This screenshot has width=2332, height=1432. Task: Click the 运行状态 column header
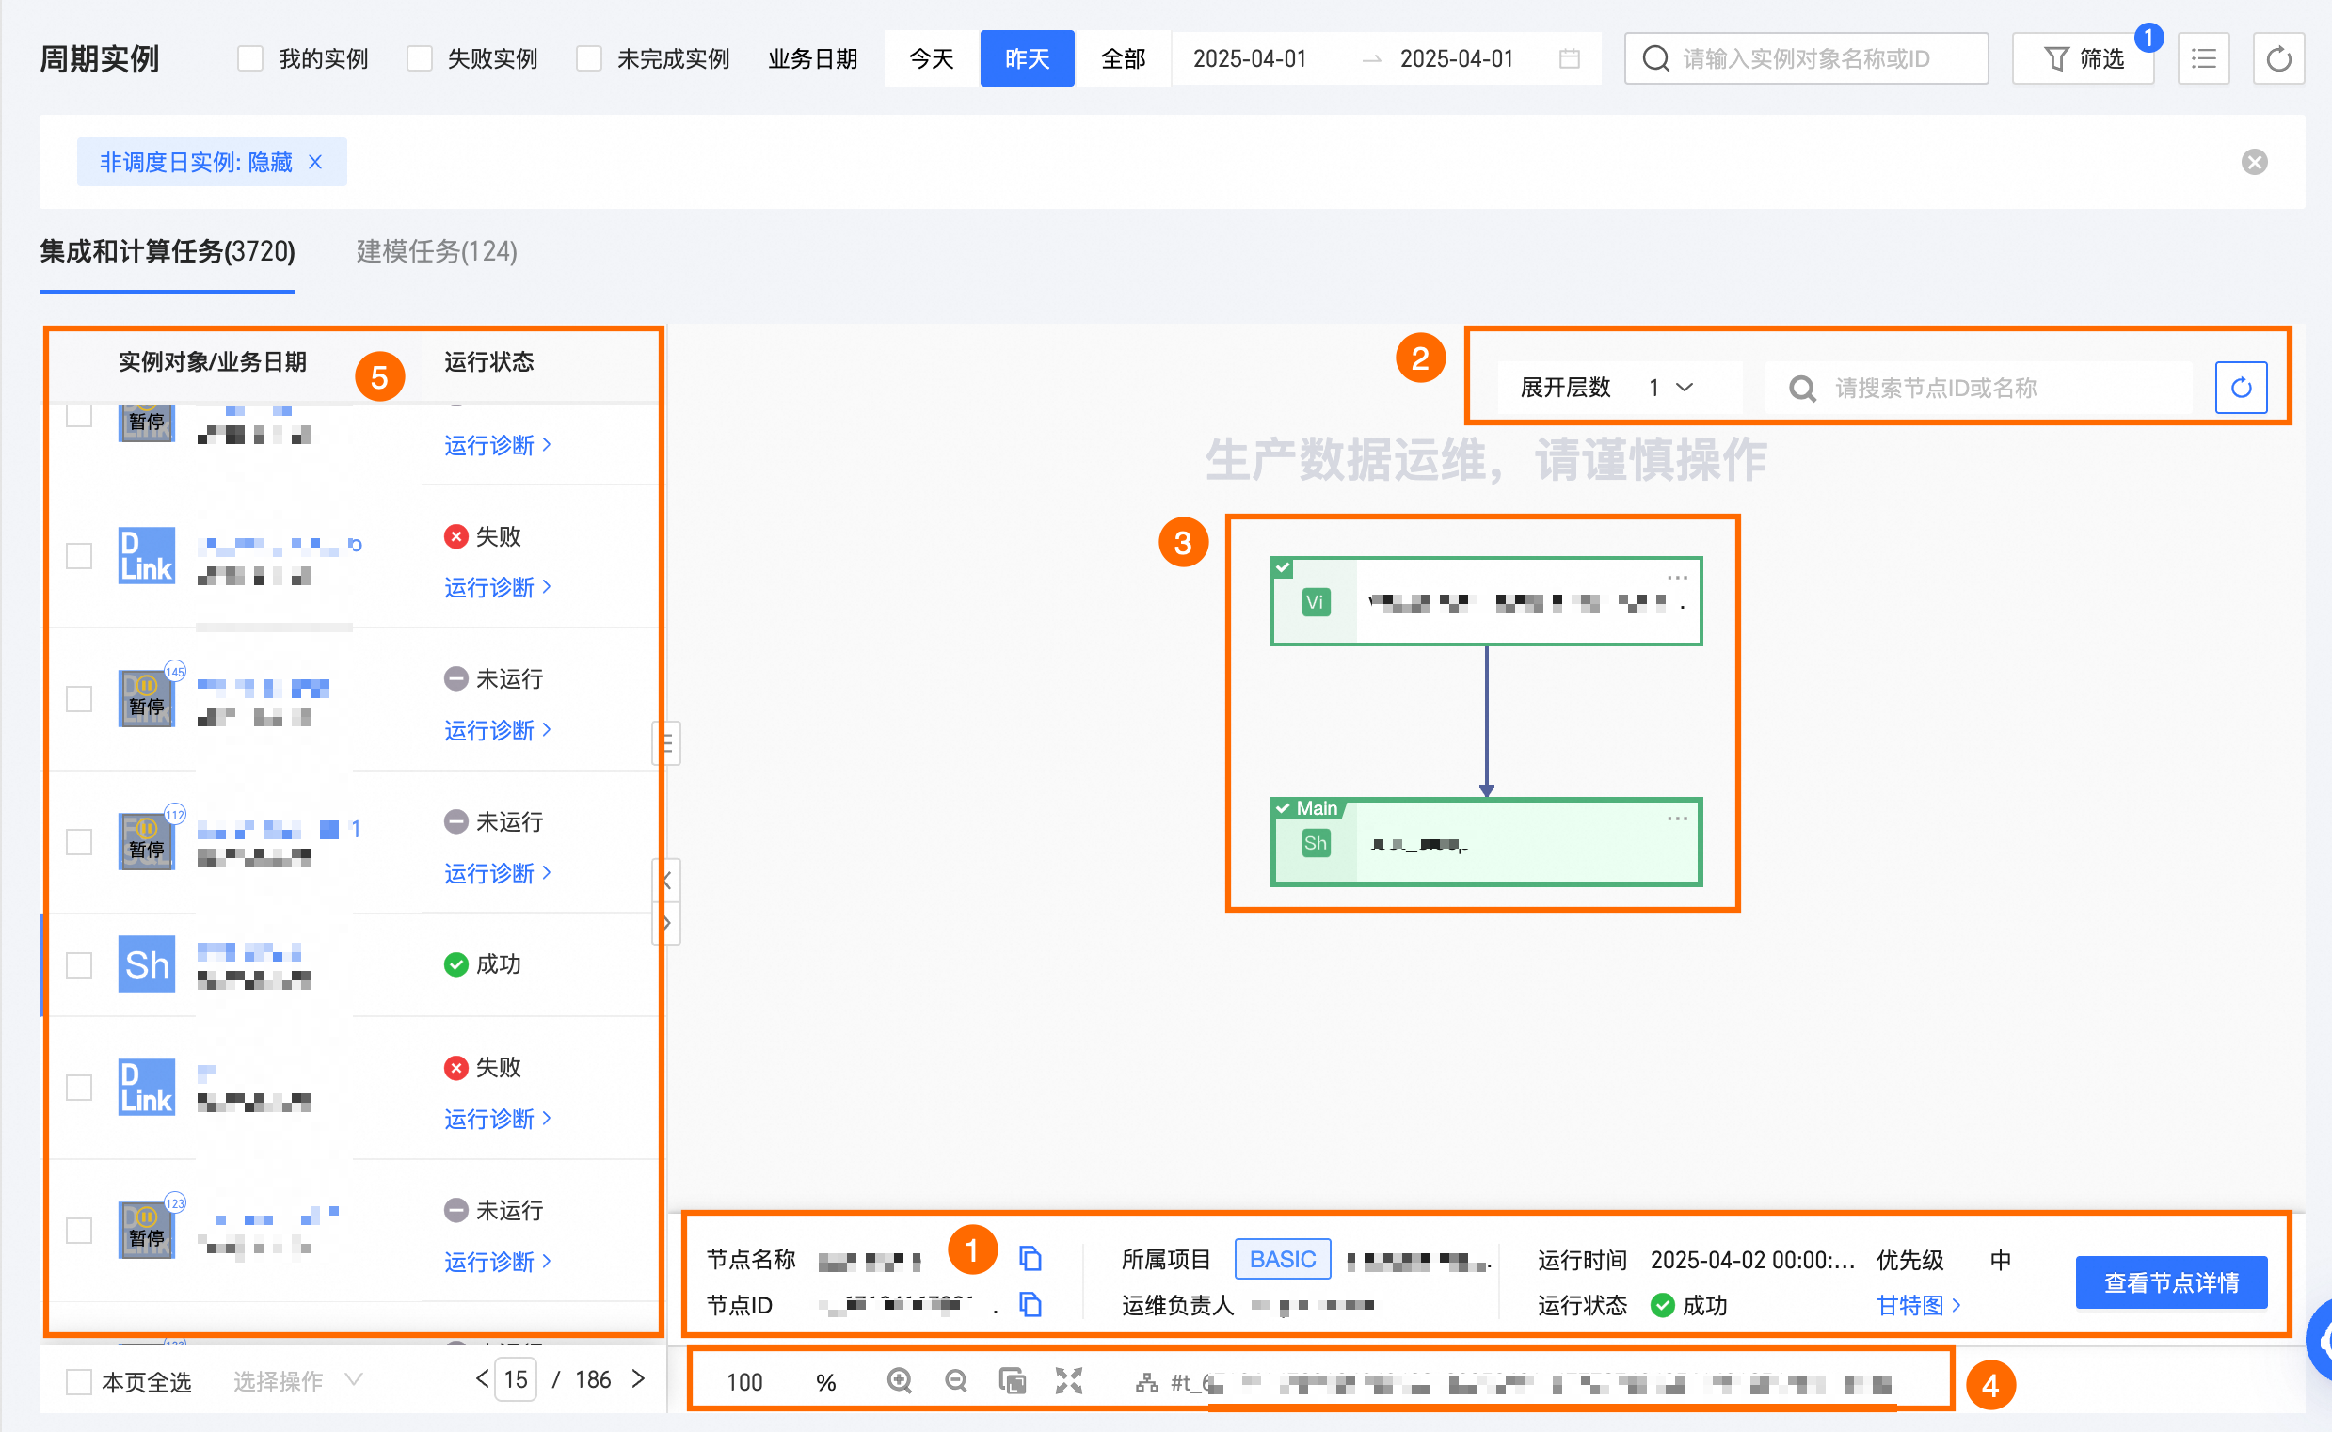pos(488,362)
